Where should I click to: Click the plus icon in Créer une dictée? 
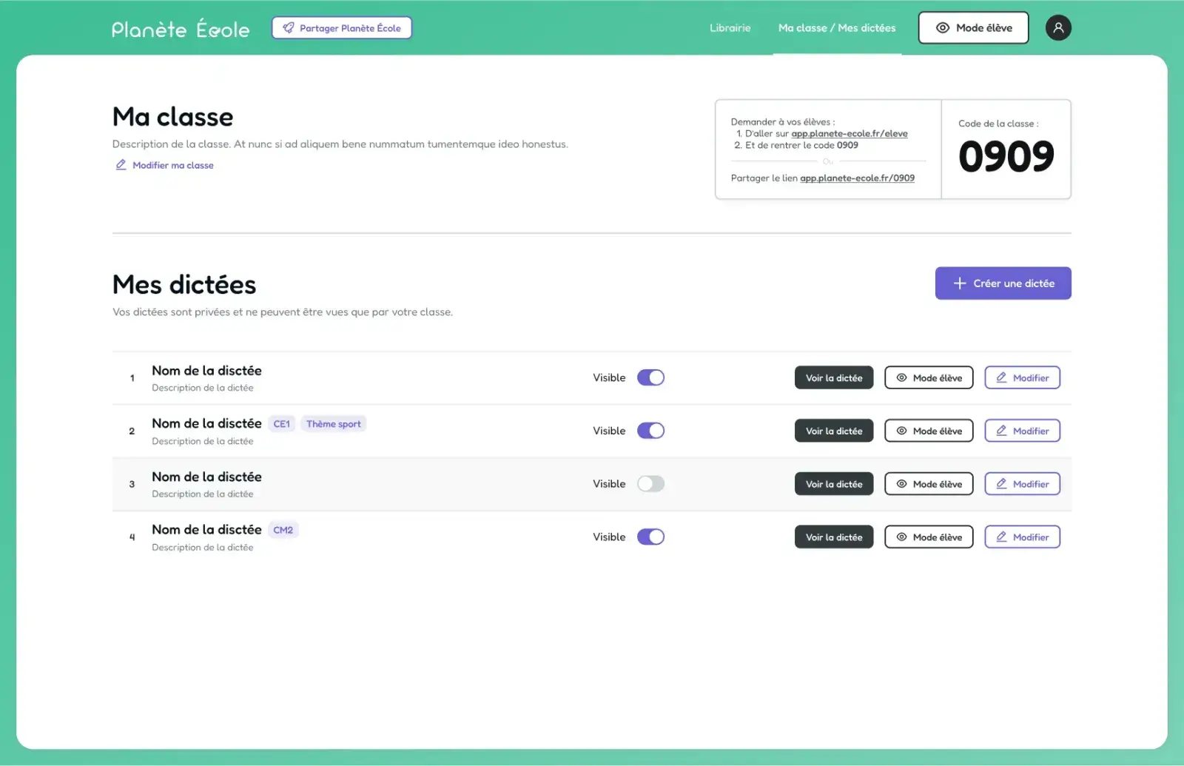[960, 283]
